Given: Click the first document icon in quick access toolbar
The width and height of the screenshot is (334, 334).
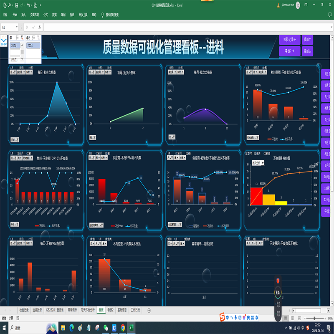Looking at the screenshot, I should tap(5, 5).
